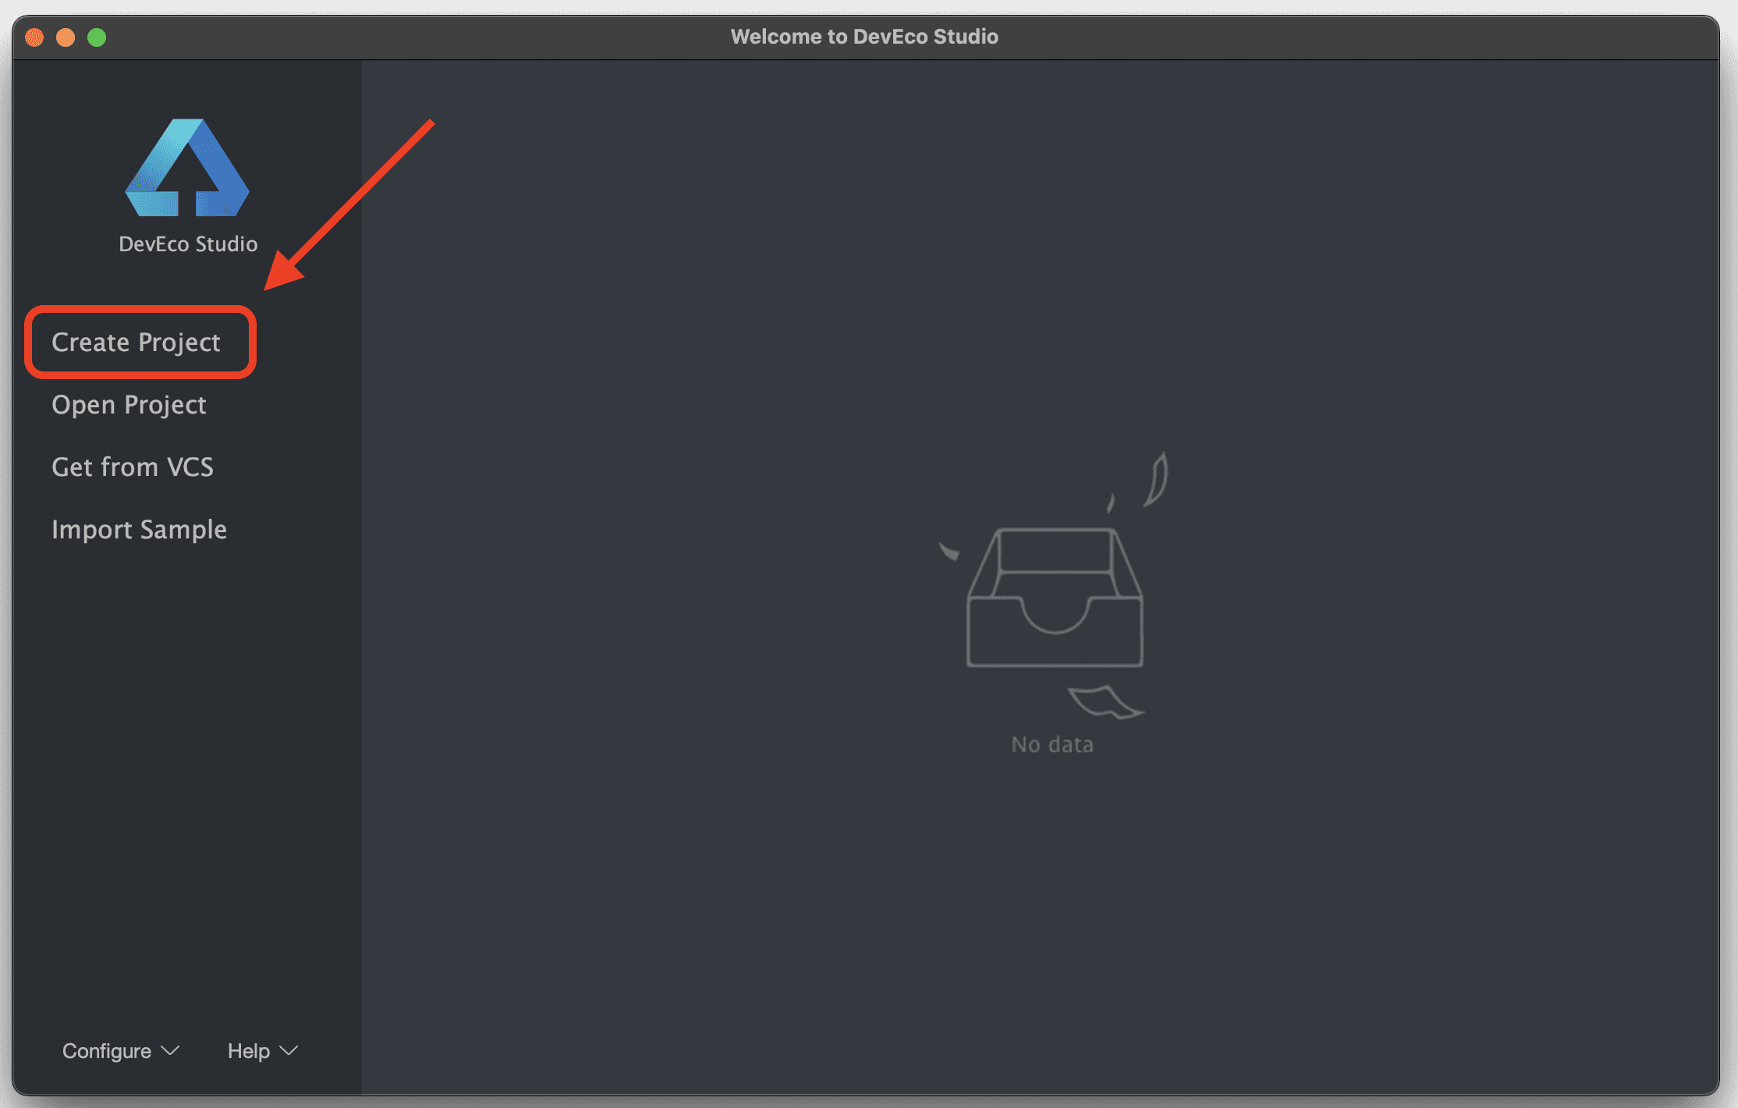Choose Open Project from the sidebar

click(x=129, y=405)
